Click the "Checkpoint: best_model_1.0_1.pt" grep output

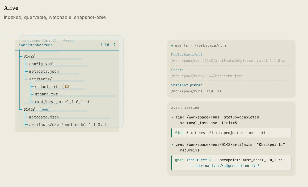coord(250,160)
